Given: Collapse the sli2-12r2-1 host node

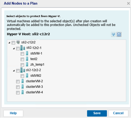Looking at the screenshot, I should coord(14,49).
